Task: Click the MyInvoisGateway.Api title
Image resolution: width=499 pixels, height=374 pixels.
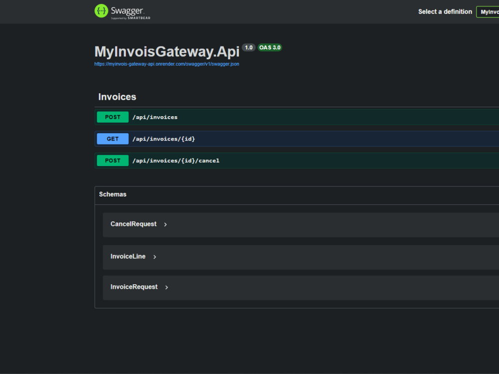Action: tap(167, 51)
